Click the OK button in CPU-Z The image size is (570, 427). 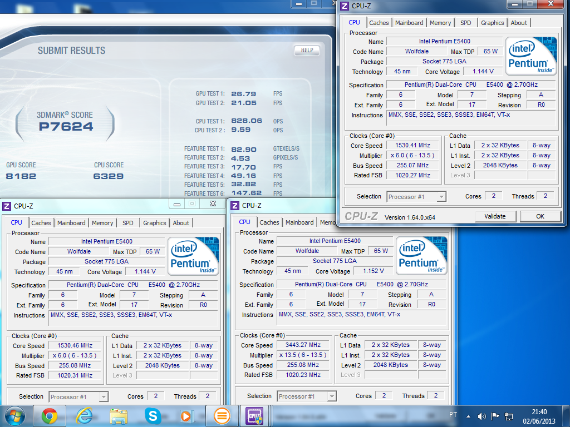[x=540, y=216]
